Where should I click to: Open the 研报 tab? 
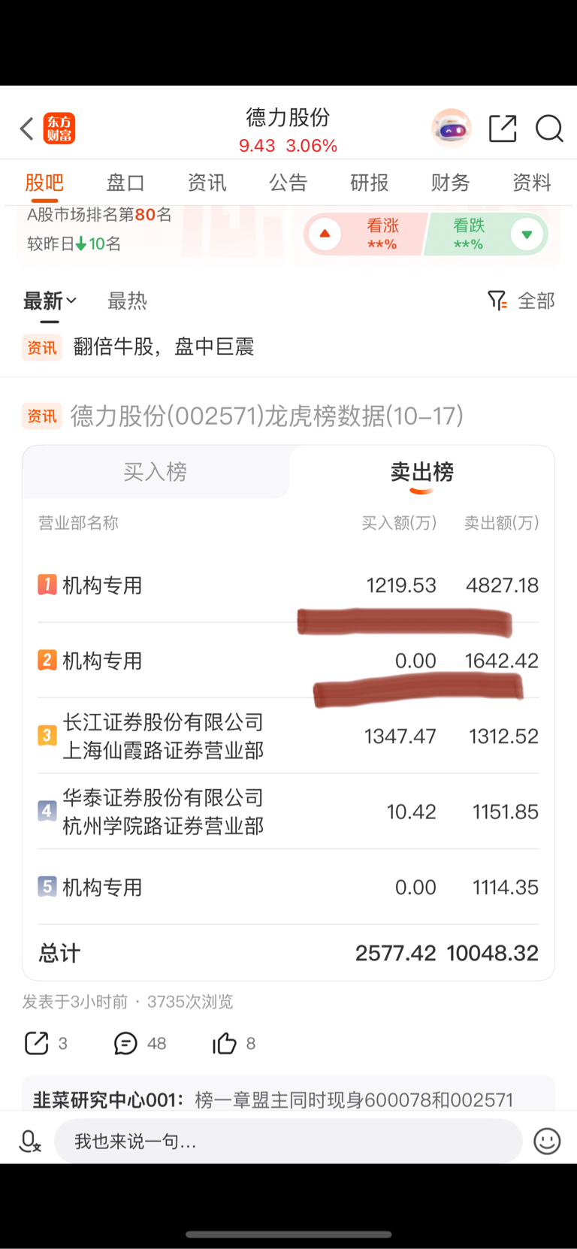369,183
